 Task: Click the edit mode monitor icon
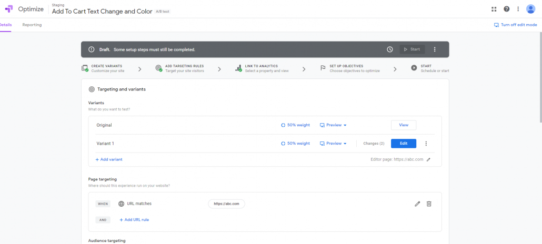(x=496, y=25)
